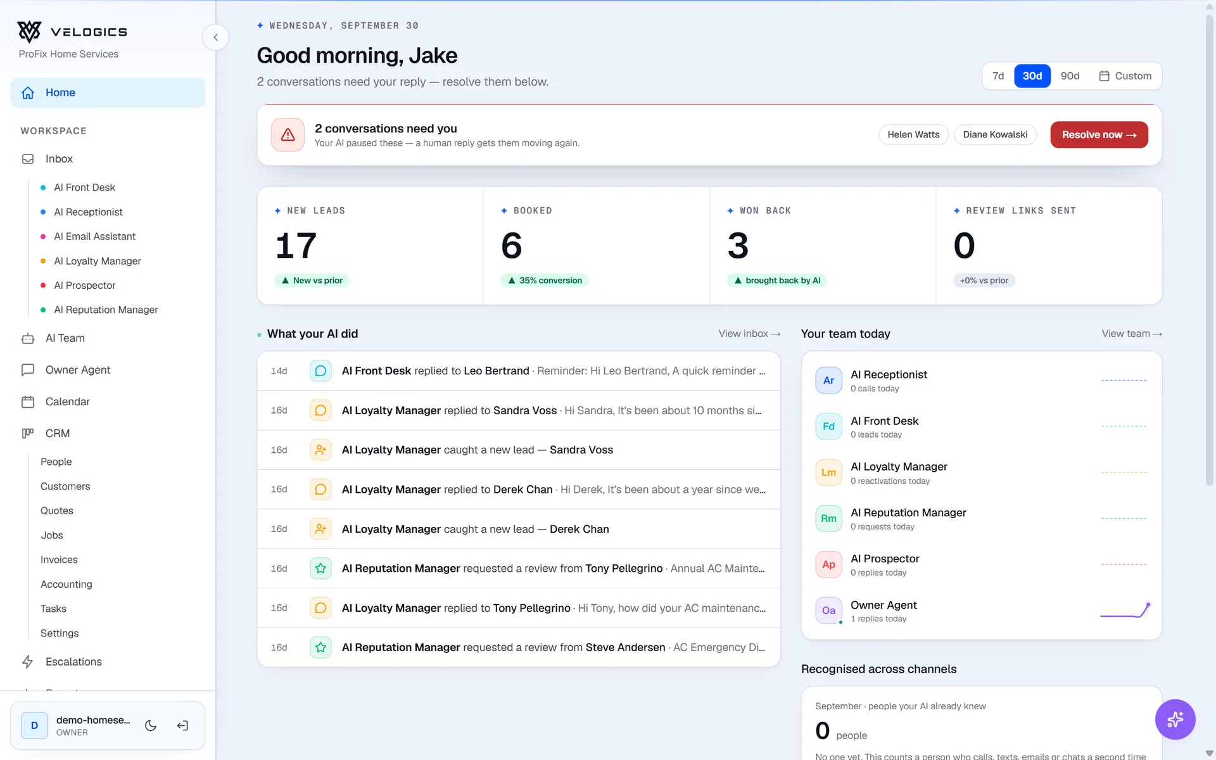1216x760 pixels.
Task: Click new-lead icon on Sandra Voss row
Action: pyautogui.click(x=320, y=450)
